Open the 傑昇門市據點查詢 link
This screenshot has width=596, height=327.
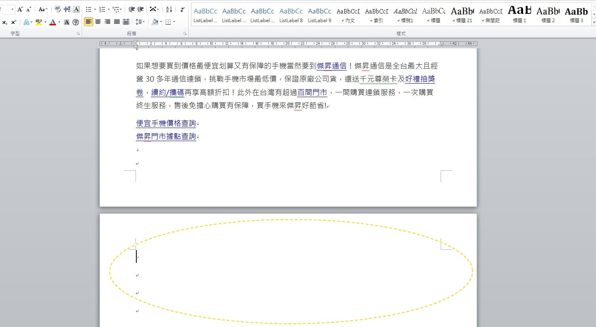point(166,136)
